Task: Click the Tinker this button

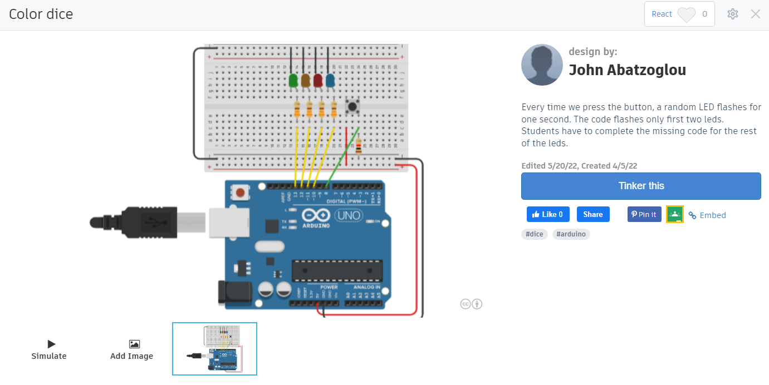Action: click(641, 186)
